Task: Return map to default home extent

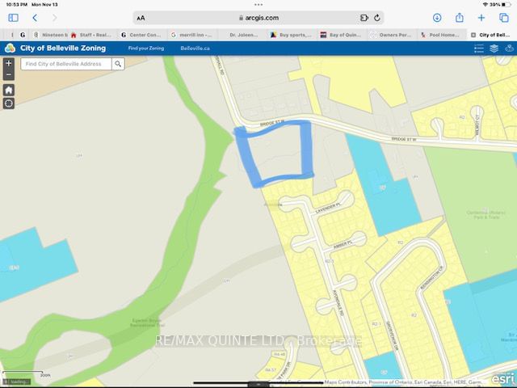Action: click(x=9, y=90)
